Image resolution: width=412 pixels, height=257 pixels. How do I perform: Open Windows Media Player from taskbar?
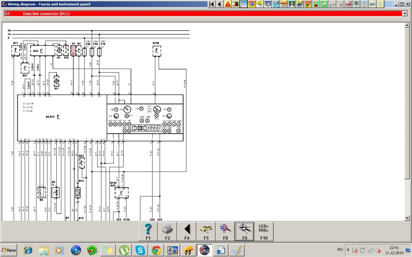(x=60, y=250)
